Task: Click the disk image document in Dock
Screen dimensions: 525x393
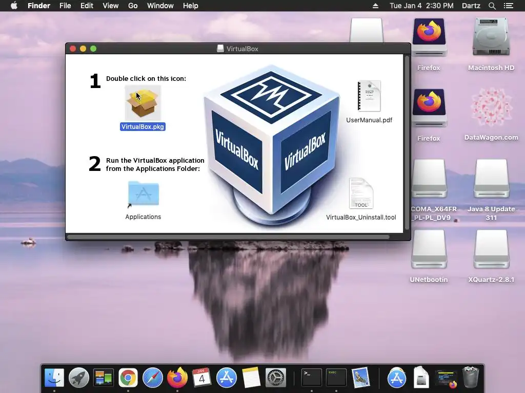Action: coord(421,378)
